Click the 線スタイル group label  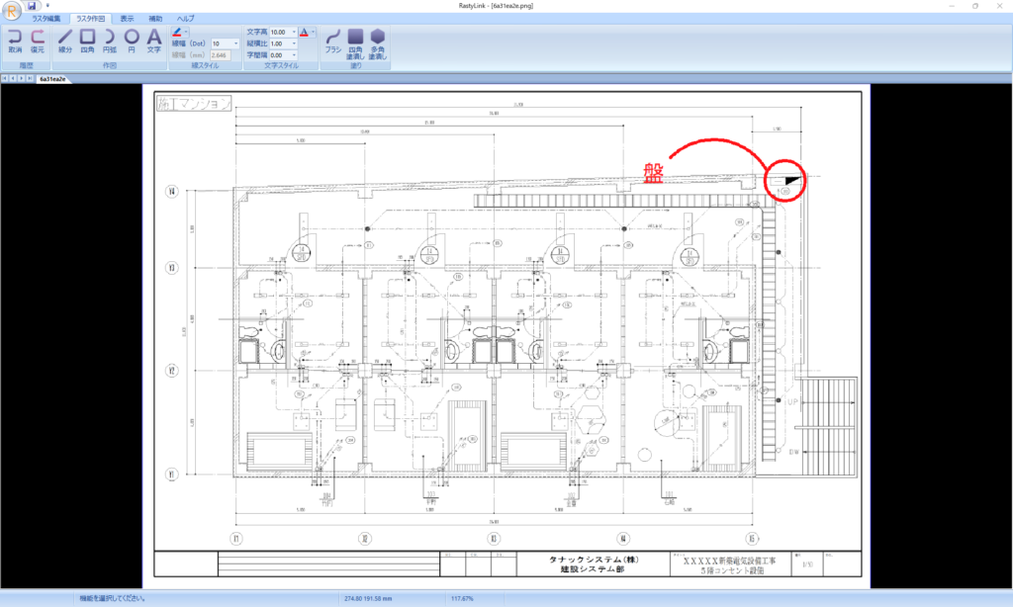[x=205, y=65]
